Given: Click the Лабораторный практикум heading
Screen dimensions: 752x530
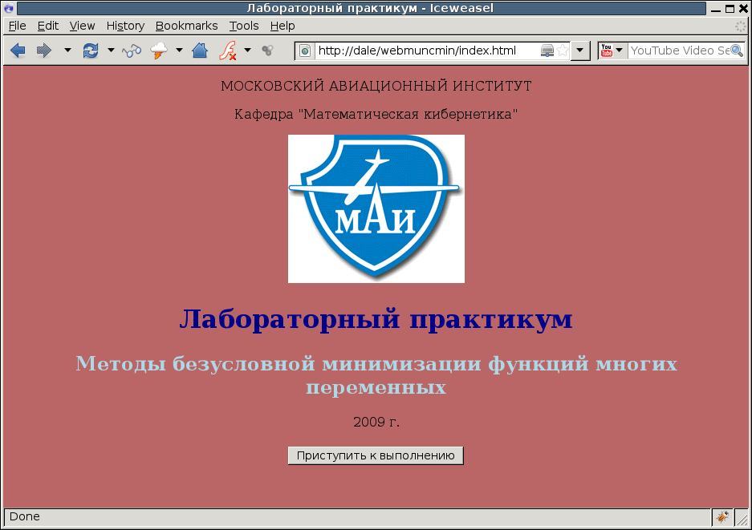Looking at the screenshot, I should click(376, 318).
